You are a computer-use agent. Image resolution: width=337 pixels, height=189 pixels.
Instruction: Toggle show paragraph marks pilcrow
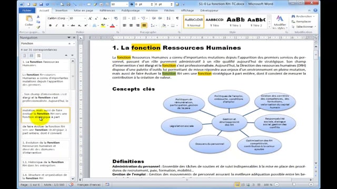click(x=177, y=18)
